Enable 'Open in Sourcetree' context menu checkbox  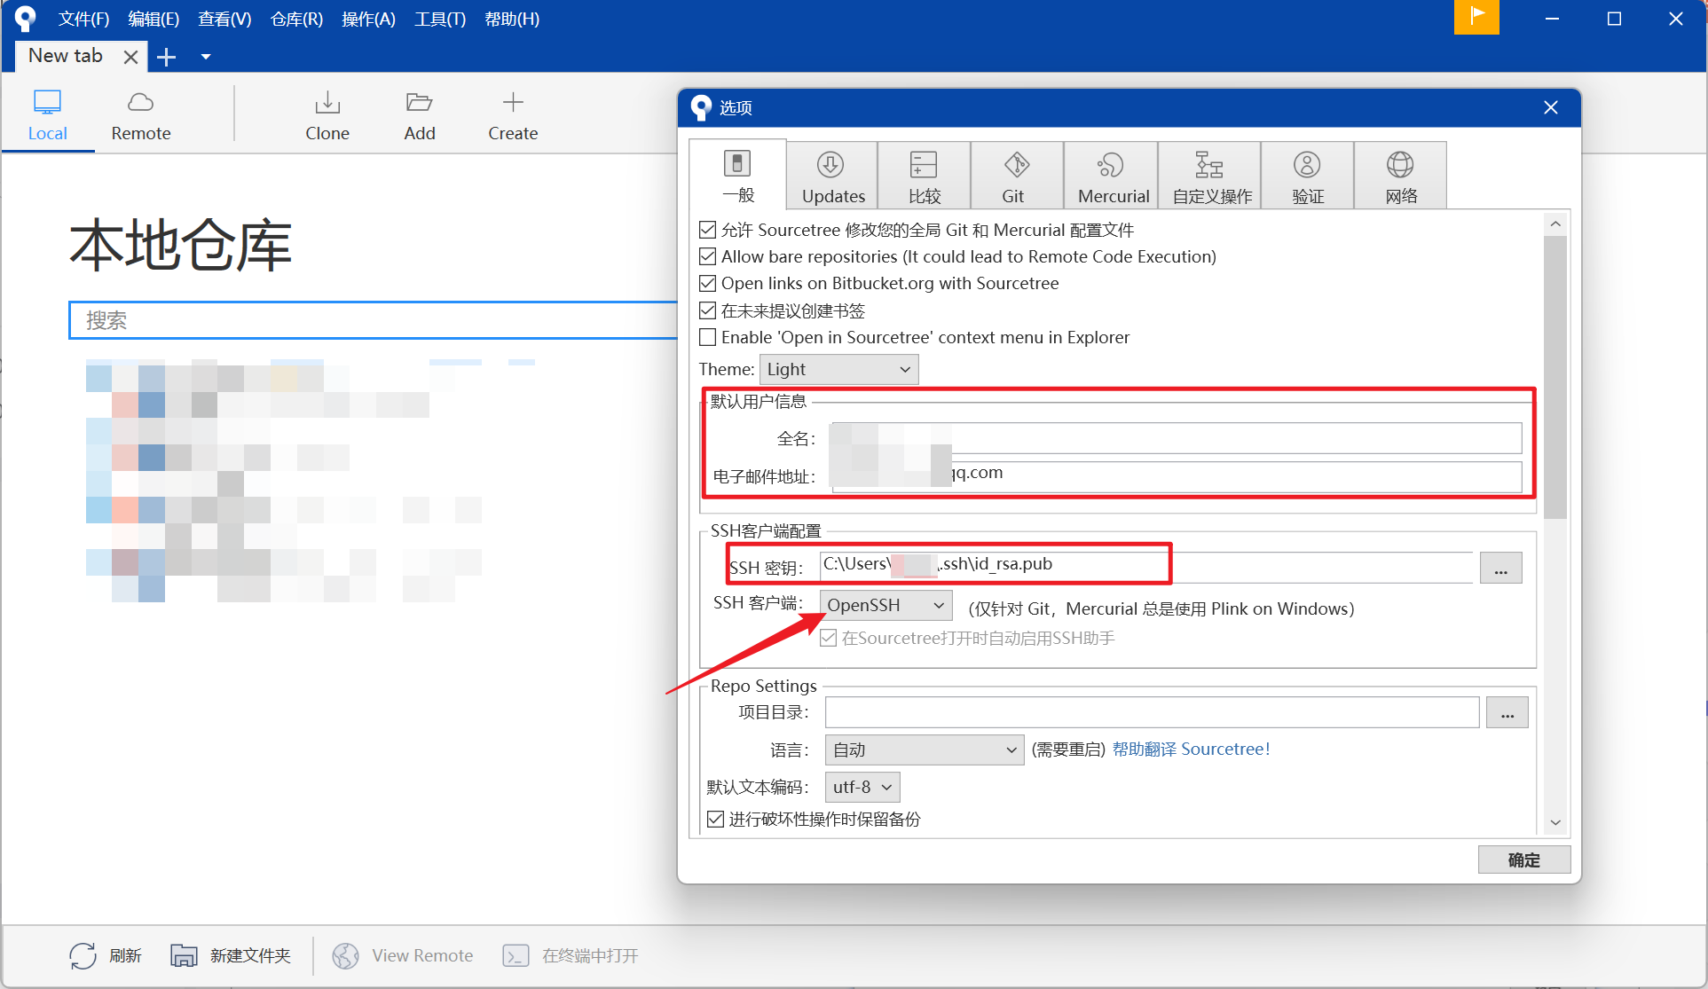click(708, 338)
